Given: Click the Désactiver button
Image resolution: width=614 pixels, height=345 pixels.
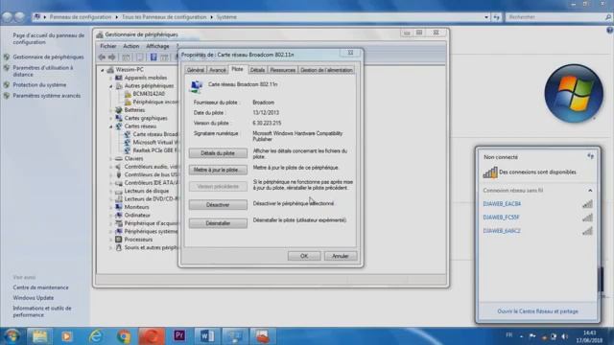Looking at the screenshot, I should pos(218,205).
